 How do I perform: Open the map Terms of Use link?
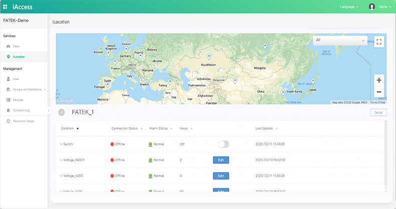coord(377,102)
